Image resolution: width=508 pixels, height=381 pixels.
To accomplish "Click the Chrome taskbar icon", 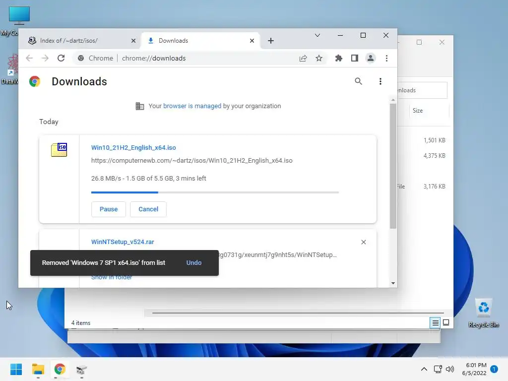I will [x=60, y=369].
